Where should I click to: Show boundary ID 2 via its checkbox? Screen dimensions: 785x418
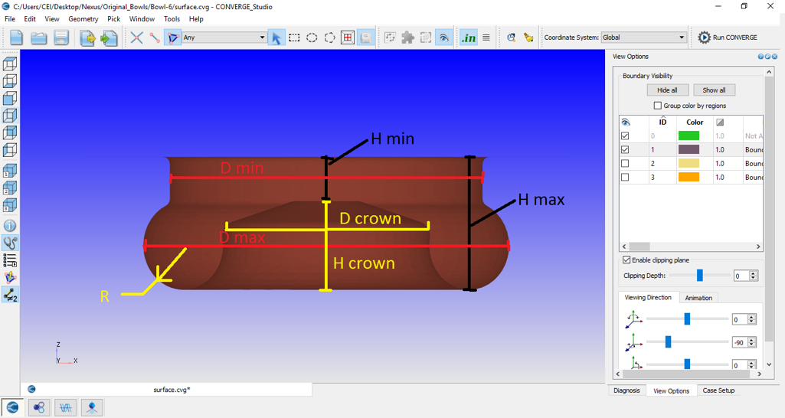[625, 163]
